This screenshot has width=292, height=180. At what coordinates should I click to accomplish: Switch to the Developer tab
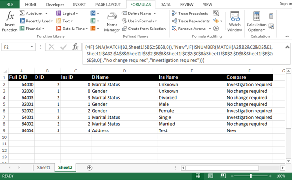coord(55,5)
